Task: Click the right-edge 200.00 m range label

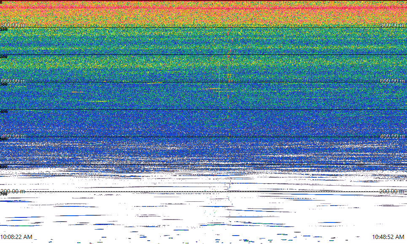Action: (x=392, y=191)
